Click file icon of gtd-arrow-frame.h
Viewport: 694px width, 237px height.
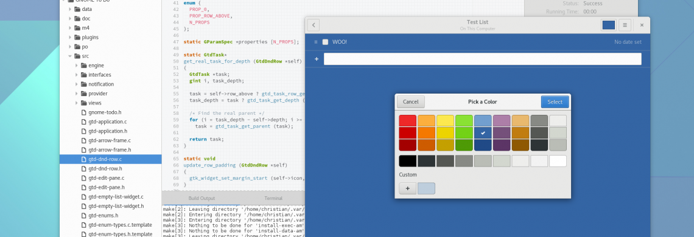pyautogui.click(x=83, y=150)
